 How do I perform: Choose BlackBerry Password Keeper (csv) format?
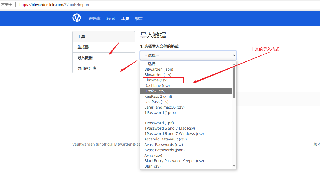click(186, 161)
